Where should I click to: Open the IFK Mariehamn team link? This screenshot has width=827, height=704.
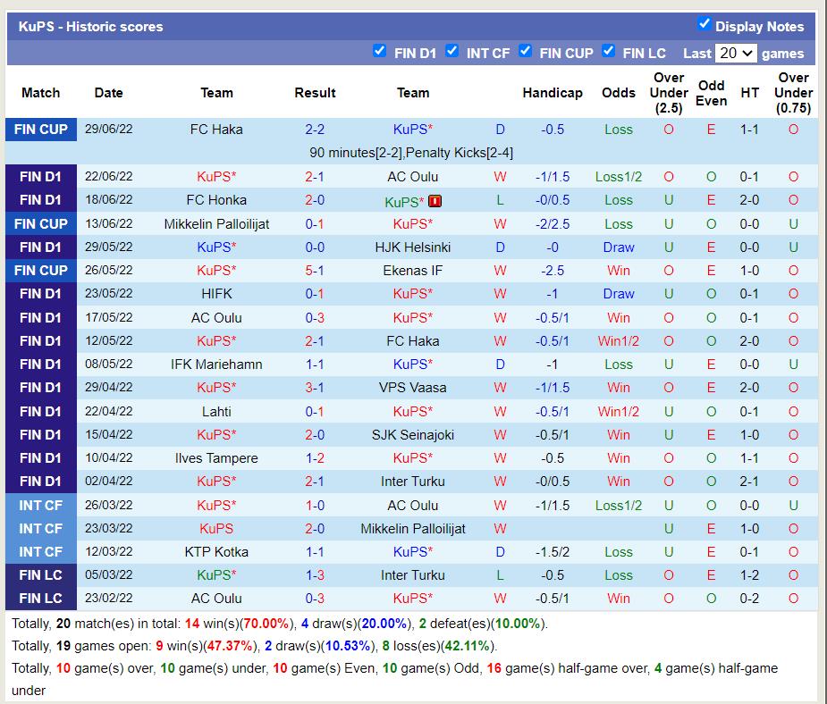coord(216,365)
